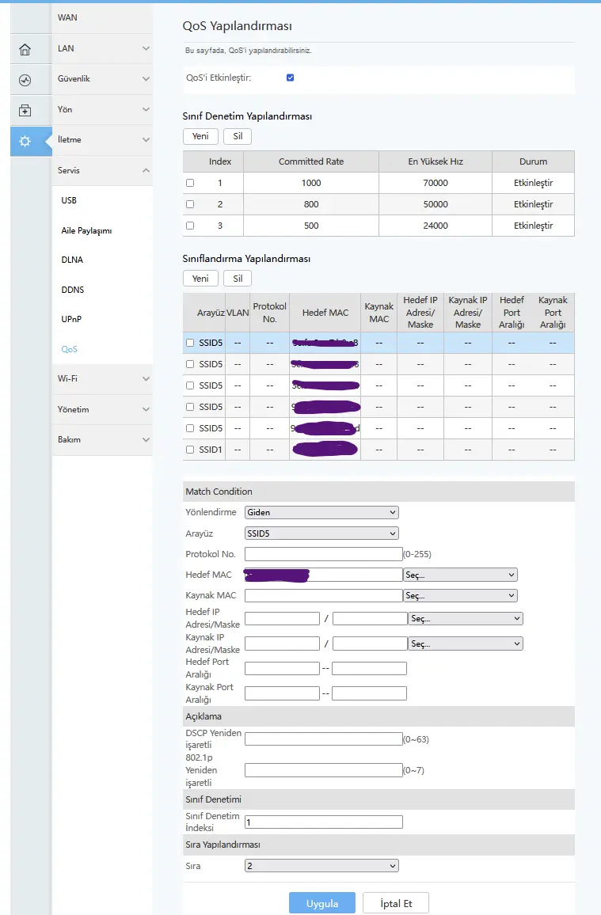Open the Arayüz dropdown set to SSID5
601x915 pixels.
coord(321,533)
